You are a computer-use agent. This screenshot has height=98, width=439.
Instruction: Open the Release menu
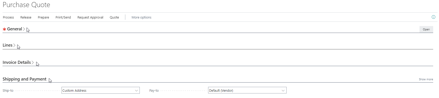pos(26,17)
